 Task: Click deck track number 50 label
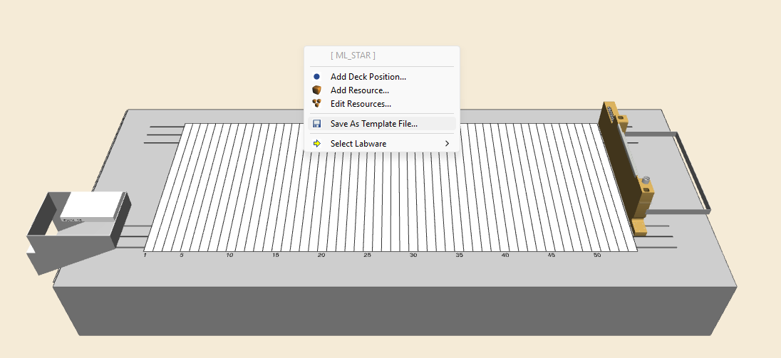click(x=596, y=255)
